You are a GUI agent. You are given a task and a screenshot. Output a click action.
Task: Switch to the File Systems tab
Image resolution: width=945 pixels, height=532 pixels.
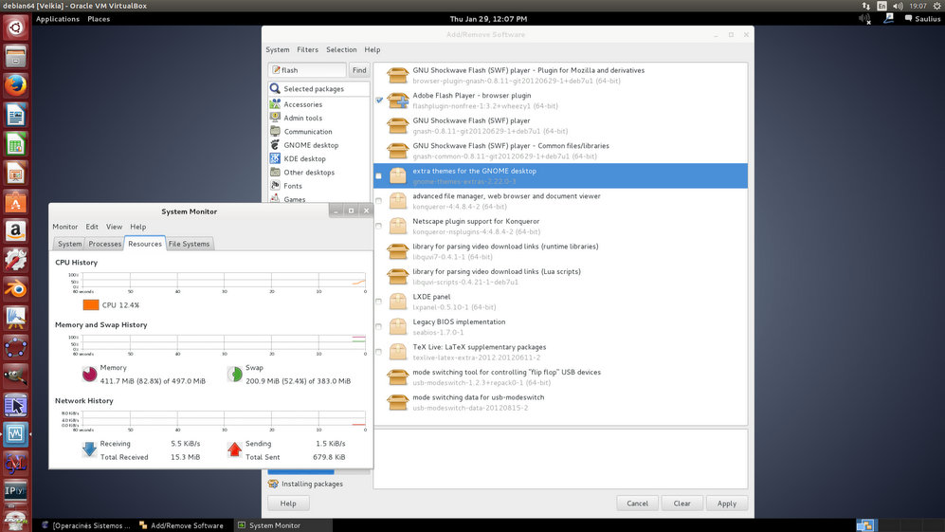point(190,244)
